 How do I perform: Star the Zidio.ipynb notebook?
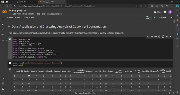coord(25,11)
